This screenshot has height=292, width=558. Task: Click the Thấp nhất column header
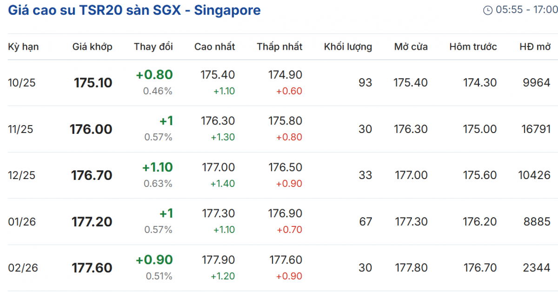click(279, 46)
